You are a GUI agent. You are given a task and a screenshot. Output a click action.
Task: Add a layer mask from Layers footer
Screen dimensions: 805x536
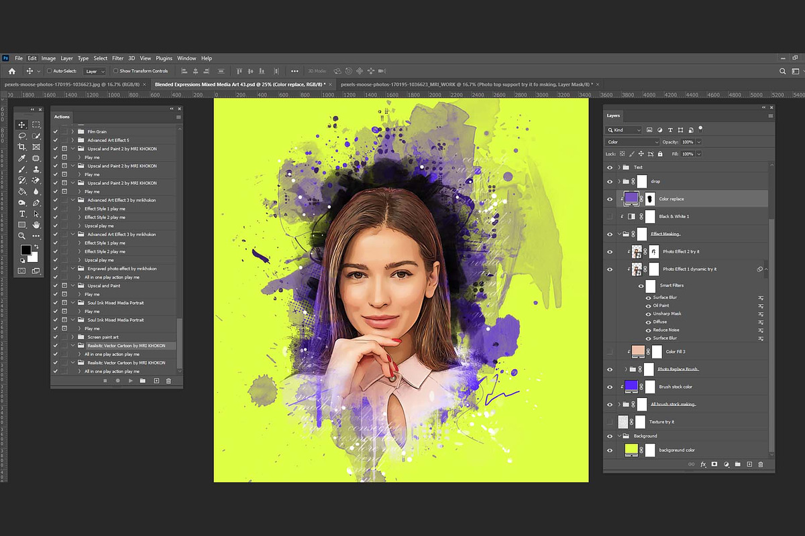(715, 464)
